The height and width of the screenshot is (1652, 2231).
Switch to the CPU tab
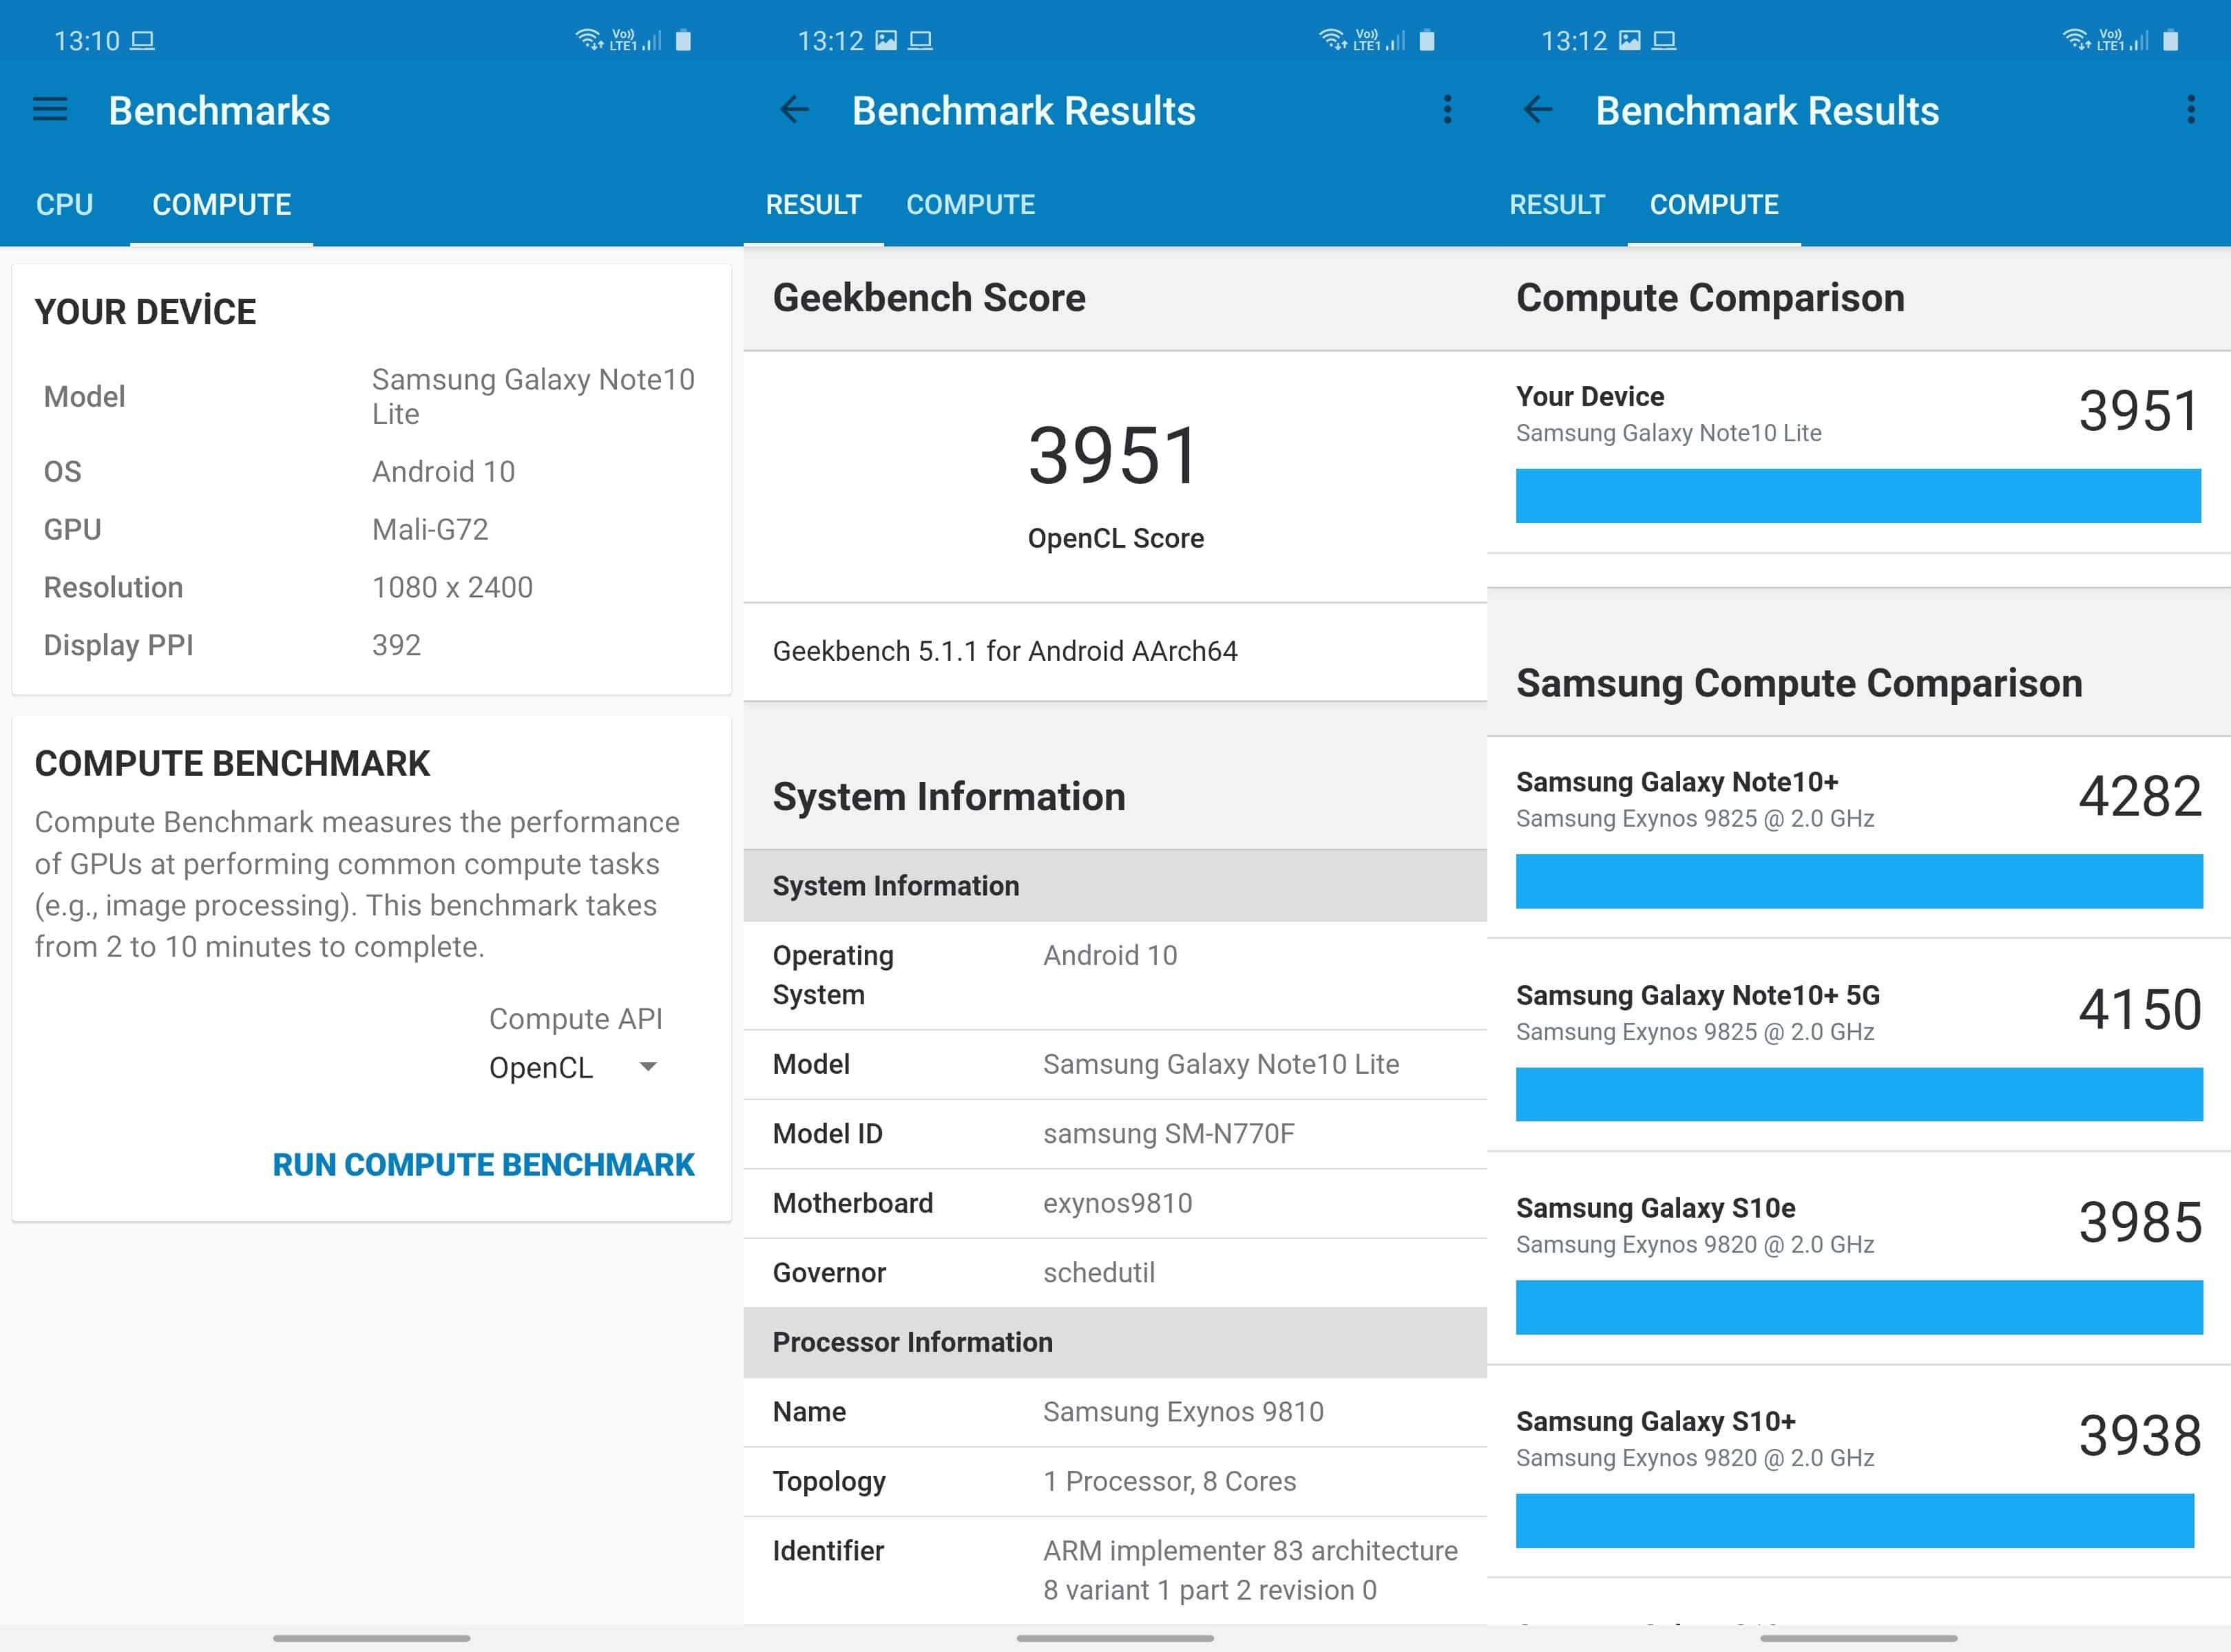pyautogui.click(x=65, y=205)
